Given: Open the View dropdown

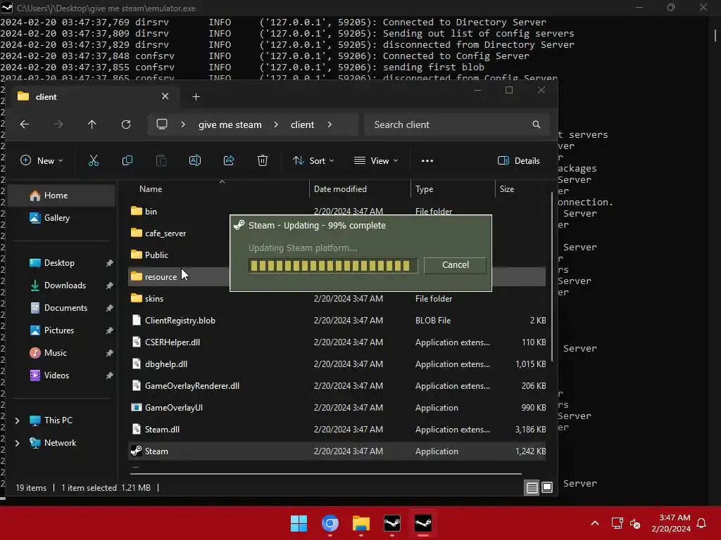Looking at the screenshot, I should click(376, 161).
